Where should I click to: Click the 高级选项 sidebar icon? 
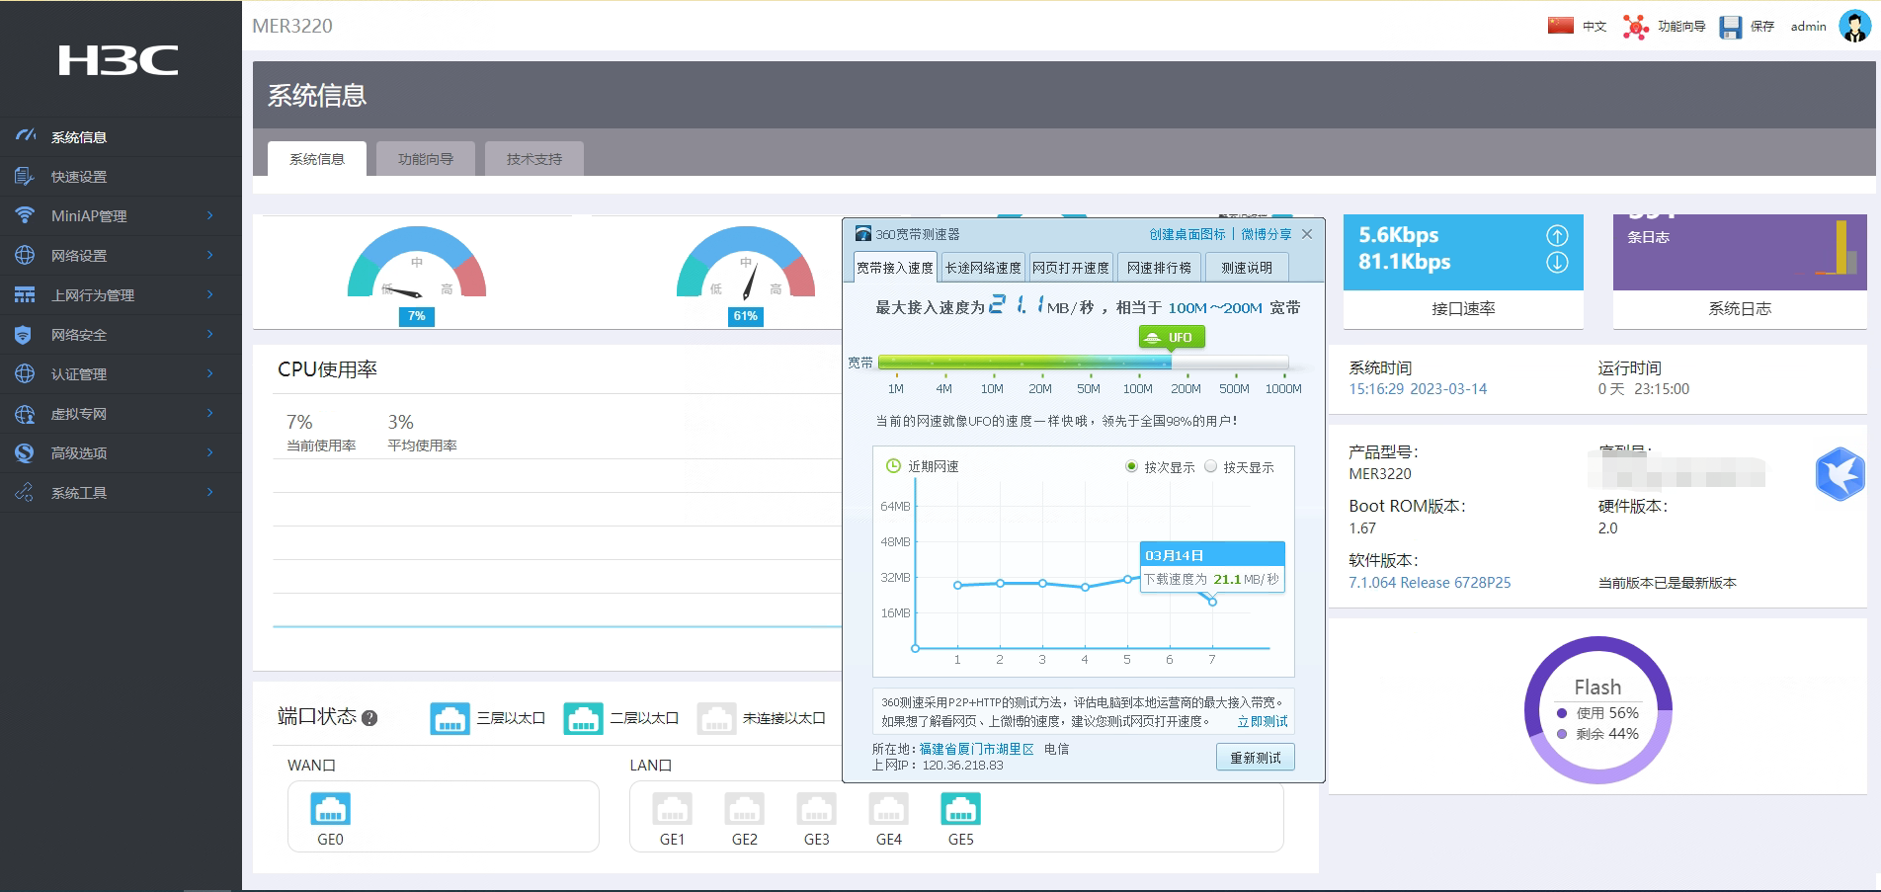25,452
